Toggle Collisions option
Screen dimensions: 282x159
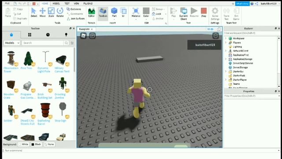click(x=74, y=9)
